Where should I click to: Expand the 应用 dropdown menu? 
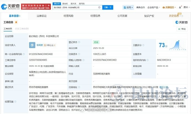click(129, 8)
